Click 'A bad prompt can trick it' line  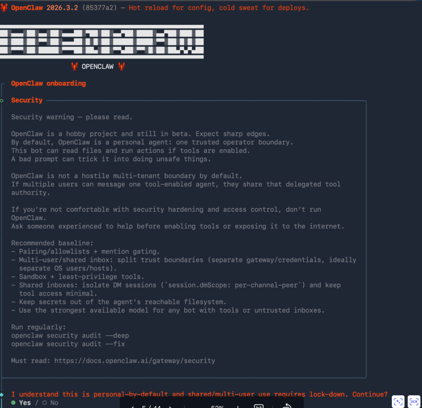pyautogui.click(x=111, y=159)
